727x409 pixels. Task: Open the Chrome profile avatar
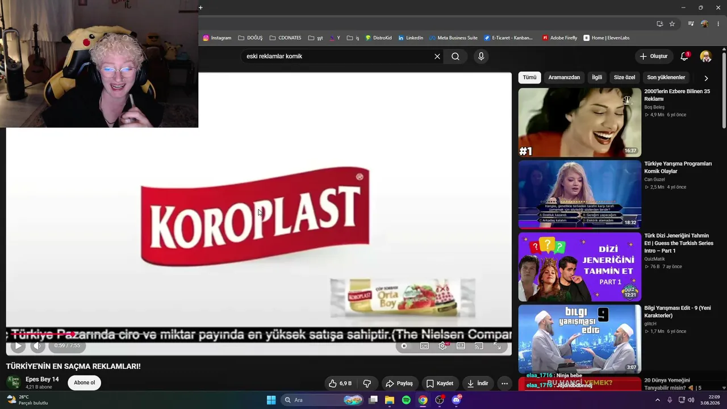tap(704, 24)
